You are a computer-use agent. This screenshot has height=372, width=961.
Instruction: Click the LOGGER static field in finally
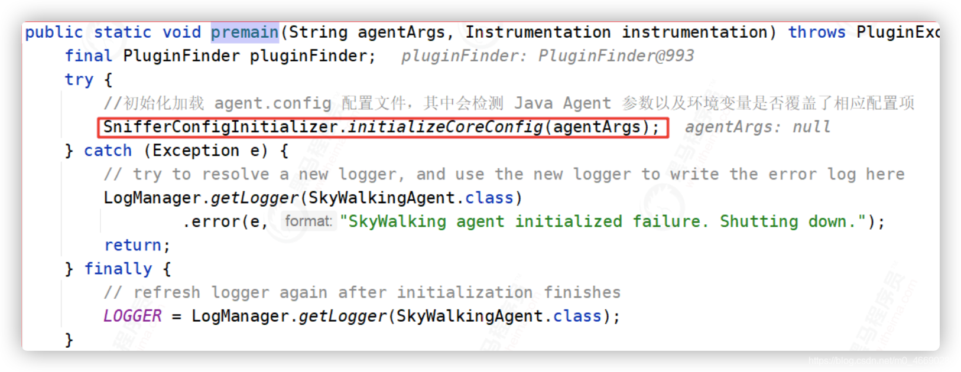132,316
